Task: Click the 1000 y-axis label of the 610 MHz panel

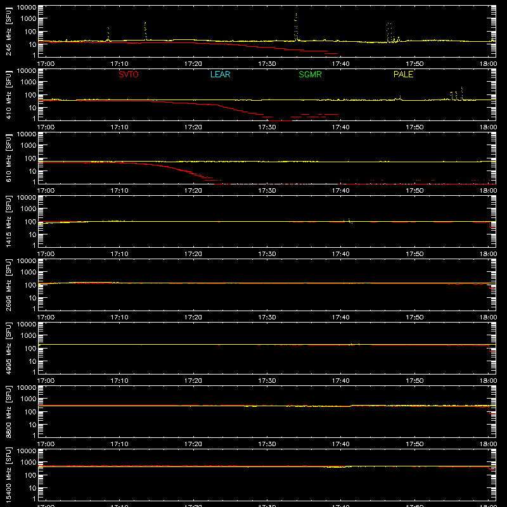Action: (x=29, y=145)
